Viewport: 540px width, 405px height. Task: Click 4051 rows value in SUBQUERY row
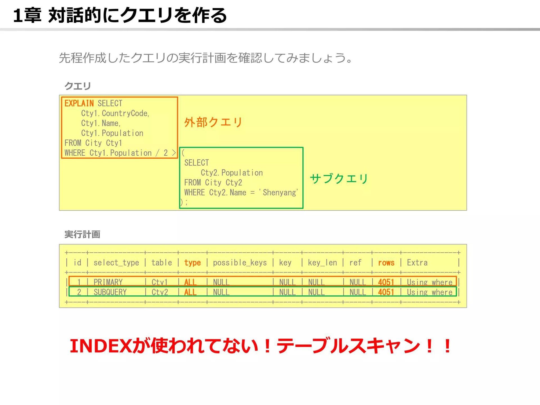pos(386,292)
